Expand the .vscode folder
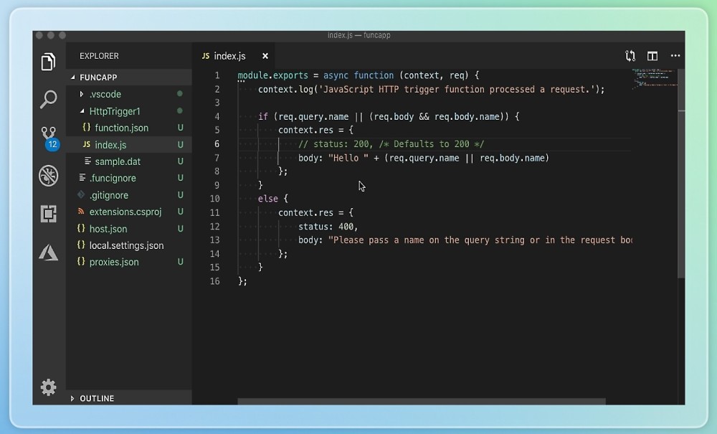 point(105,94)
